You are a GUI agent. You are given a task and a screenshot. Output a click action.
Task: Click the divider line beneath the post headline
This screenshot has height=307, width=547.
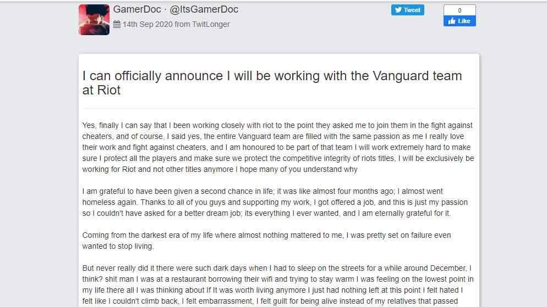pyautogui.click(x=279, y=108)
